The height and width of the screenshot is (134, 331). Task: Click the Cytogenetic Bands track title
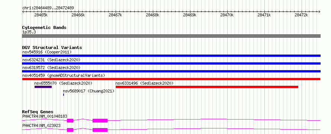(44, 27)
